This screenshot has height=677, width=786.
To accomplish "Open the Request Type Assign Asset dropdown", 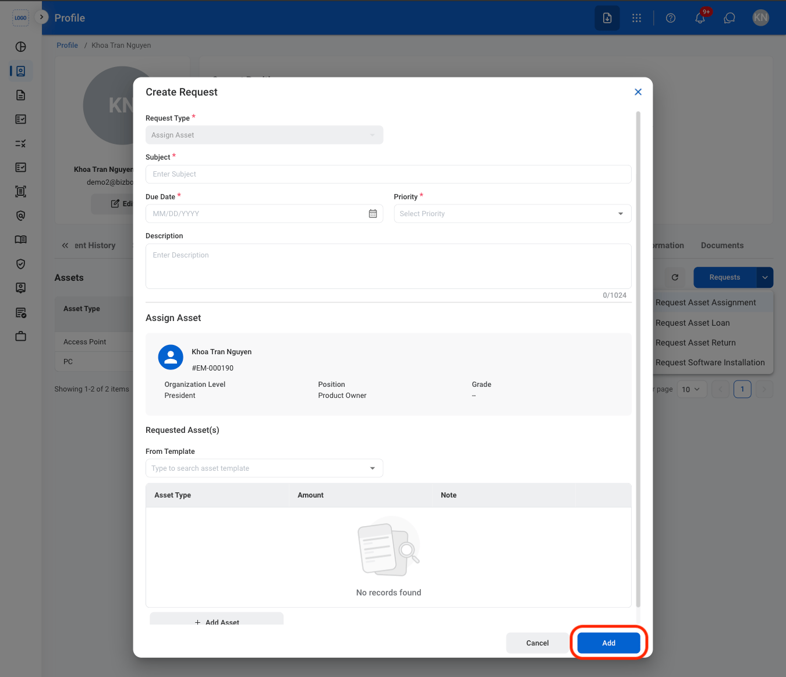I will tap(264, 135).
